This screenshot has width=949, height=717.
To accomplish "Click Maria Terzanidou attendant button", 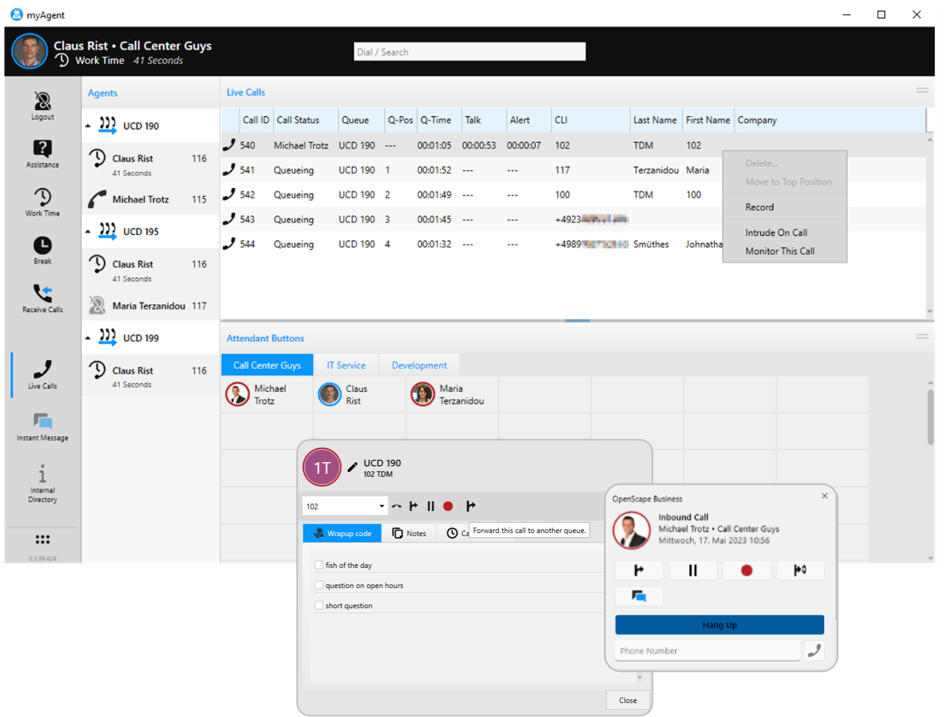I will [x=452, y=395].
